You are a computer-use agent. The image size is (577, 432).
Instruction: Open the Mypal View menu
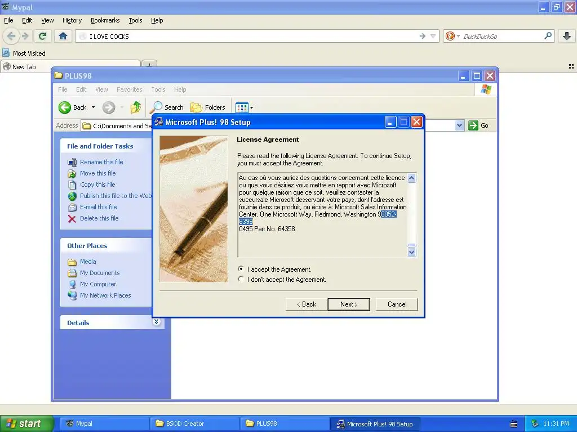tap(47, 20)
